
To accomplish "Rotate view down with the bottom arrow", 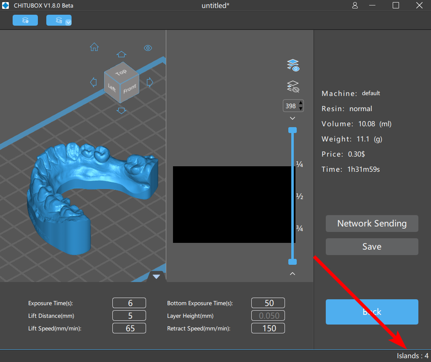I will click(121, 111).
